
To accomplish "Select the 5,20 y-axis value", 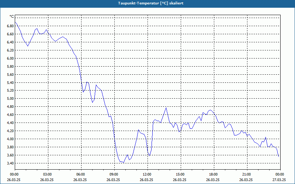I will pyautogui.click(x=10, y=90).
